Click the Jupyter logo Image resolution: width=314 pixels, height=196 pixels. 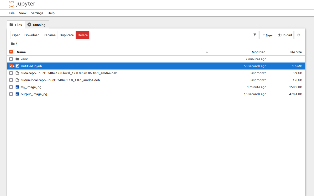pos(22,4)
